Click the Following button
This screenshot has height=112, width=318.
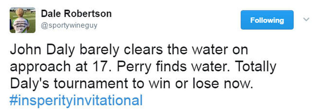coord(267,20)
